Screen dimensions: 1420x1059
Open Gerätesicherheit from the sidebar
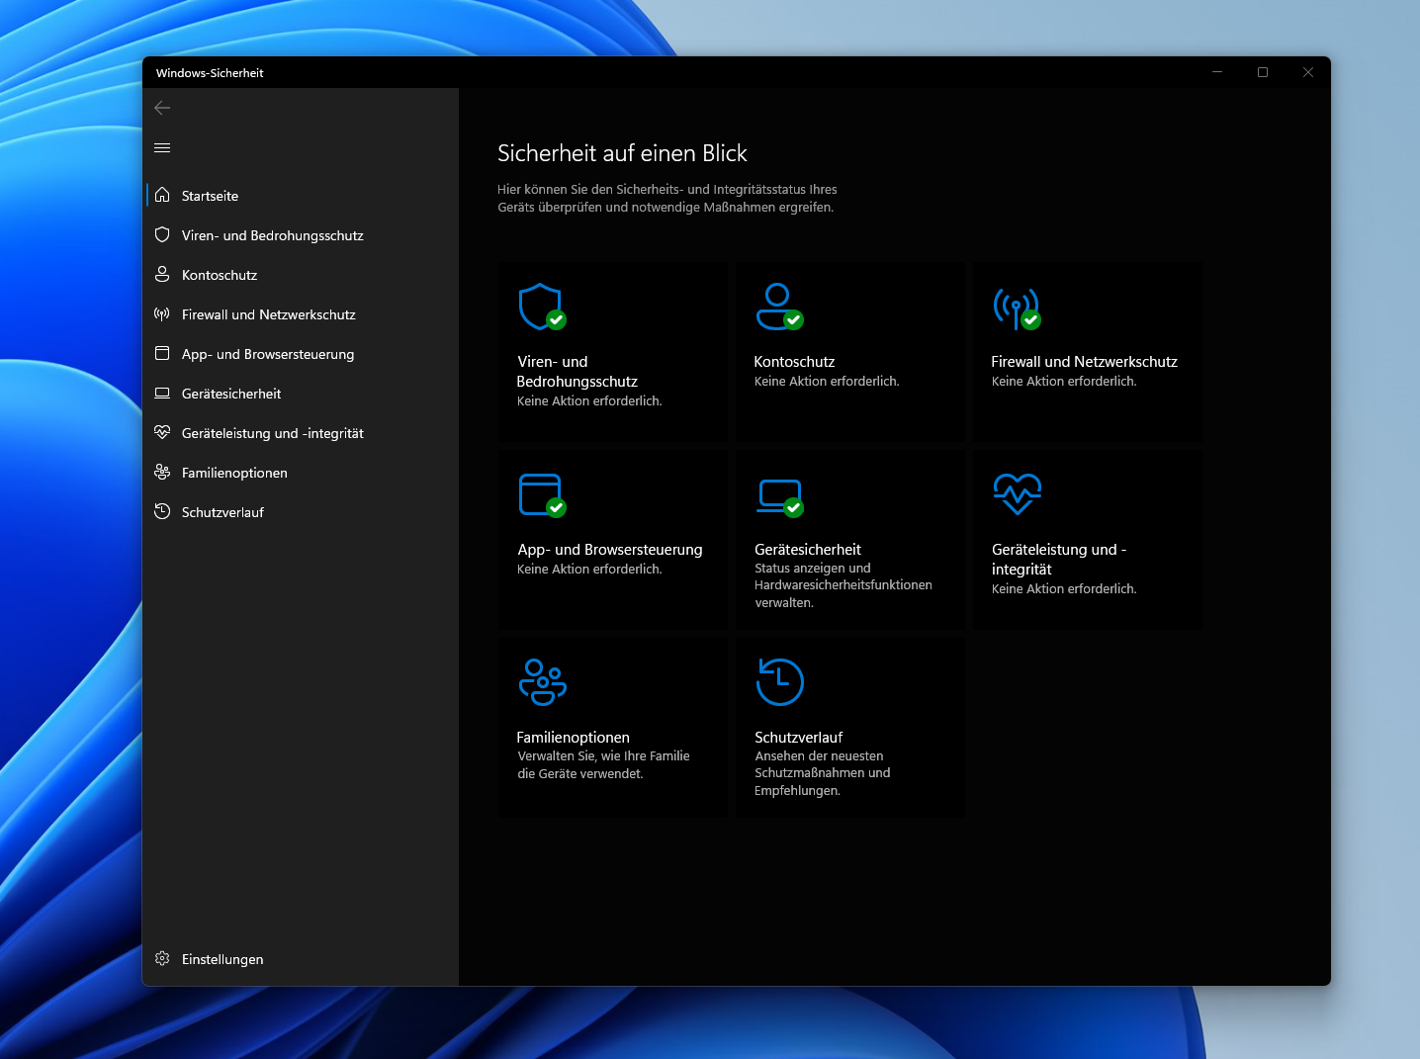[x=301, y=394]
